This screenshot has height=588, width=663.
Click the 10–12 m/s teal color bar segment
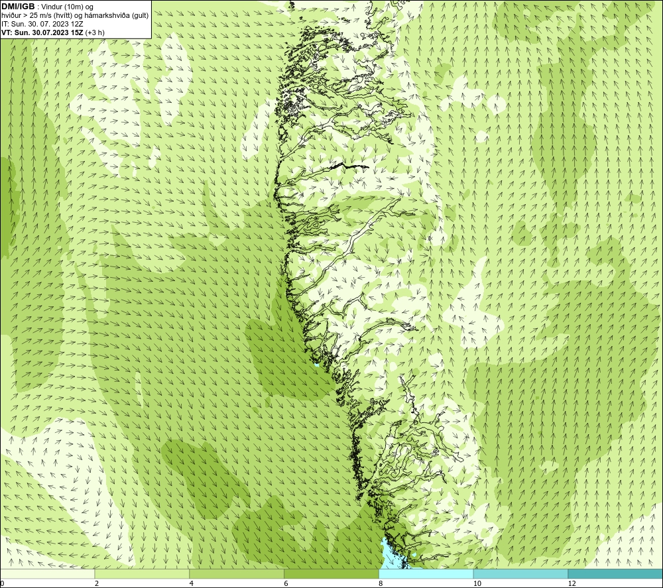(521, 573)
